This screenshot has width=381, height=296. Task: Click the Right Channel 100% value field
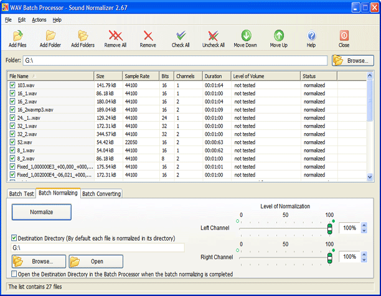350,257
